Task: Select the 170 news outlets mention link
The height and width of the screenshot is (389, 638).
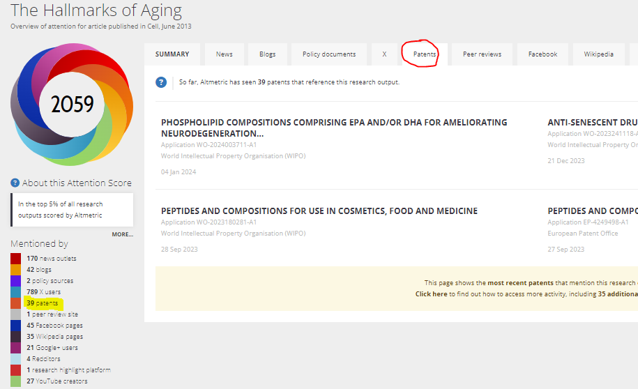Action: click(x=51, y=259)
